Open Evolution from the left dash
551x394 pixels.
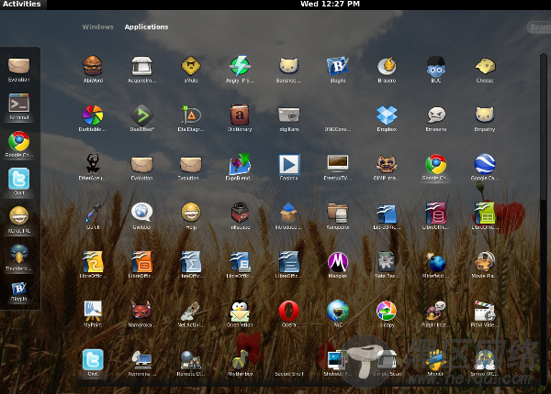point(19,70)
